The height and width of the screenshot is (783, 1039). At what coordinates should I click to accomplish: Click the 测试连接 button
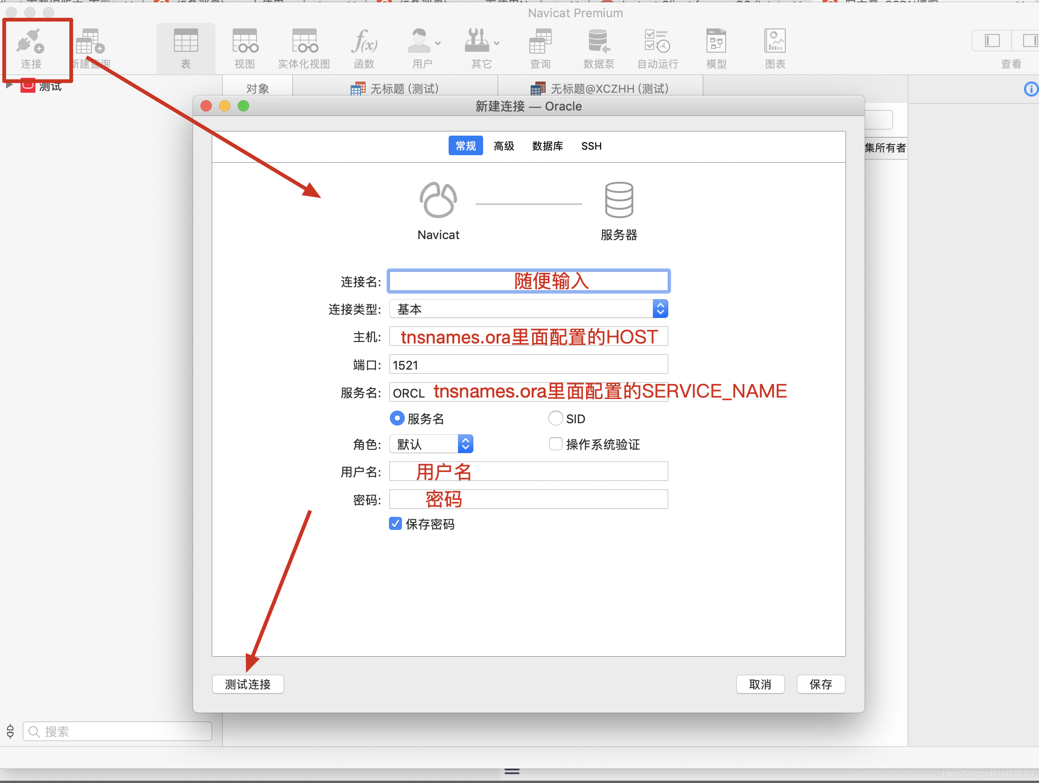(248, 684)
